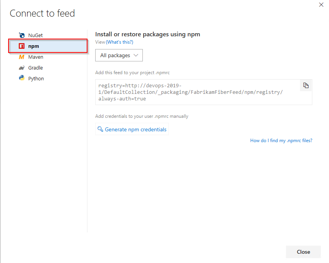Click the key icon beside Generate npm credentials
This screenshot has width=329, height=263.
coord(100,129)
